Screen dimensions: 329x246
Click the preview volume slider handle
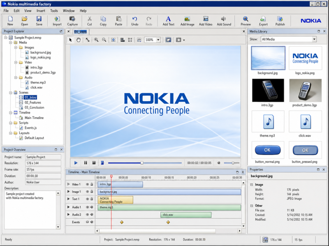(233, 163)
